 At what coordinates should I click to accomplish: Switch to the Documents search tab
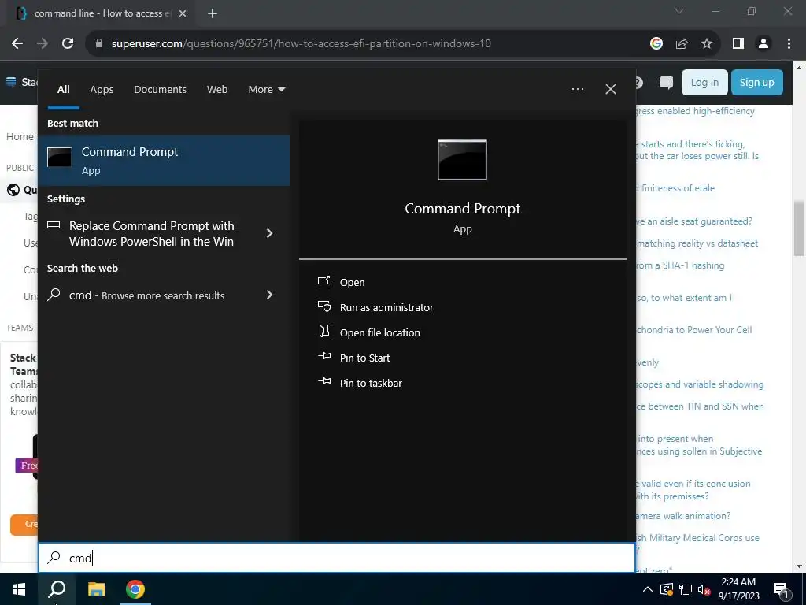click(160, 90)
